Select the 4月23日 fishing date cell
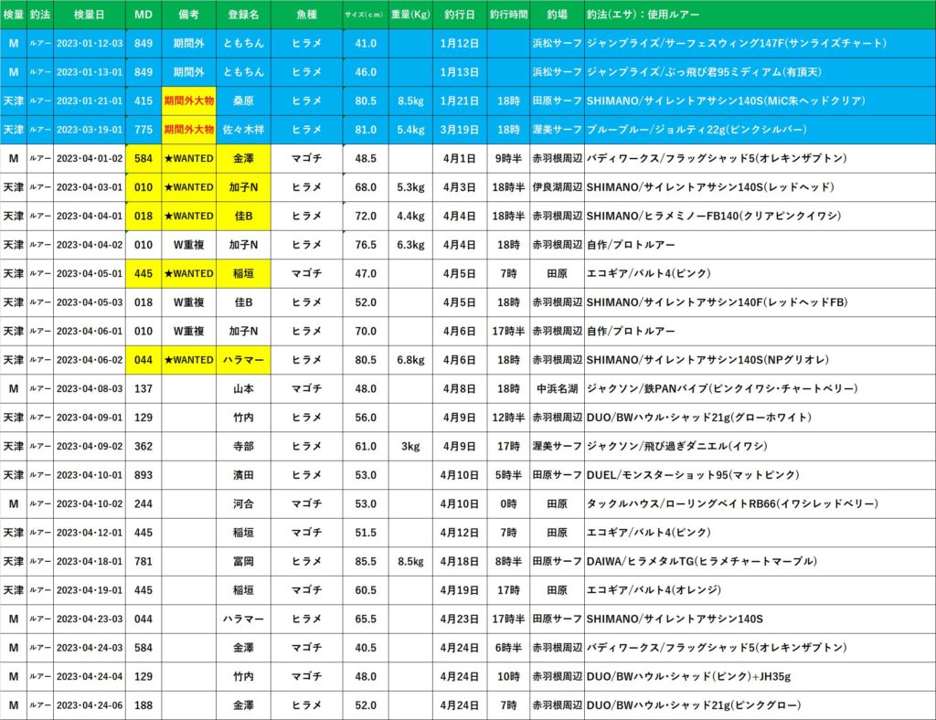Image resolution: width=936 pixels, height=720 pixels. click(460, 619)
